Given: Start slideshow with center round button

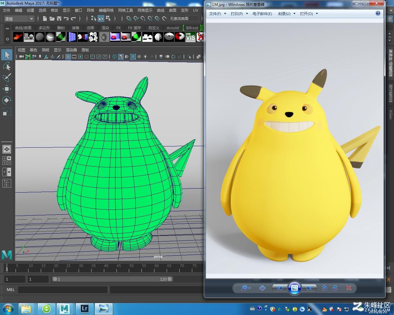Looking at the screenshot, I should pyautogui.click(x=294, y=288).
